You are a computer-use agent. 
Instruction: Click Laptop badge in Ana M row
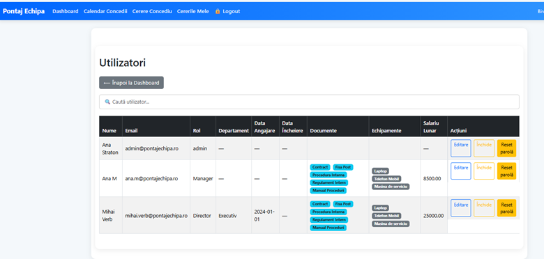pos(381,171)
